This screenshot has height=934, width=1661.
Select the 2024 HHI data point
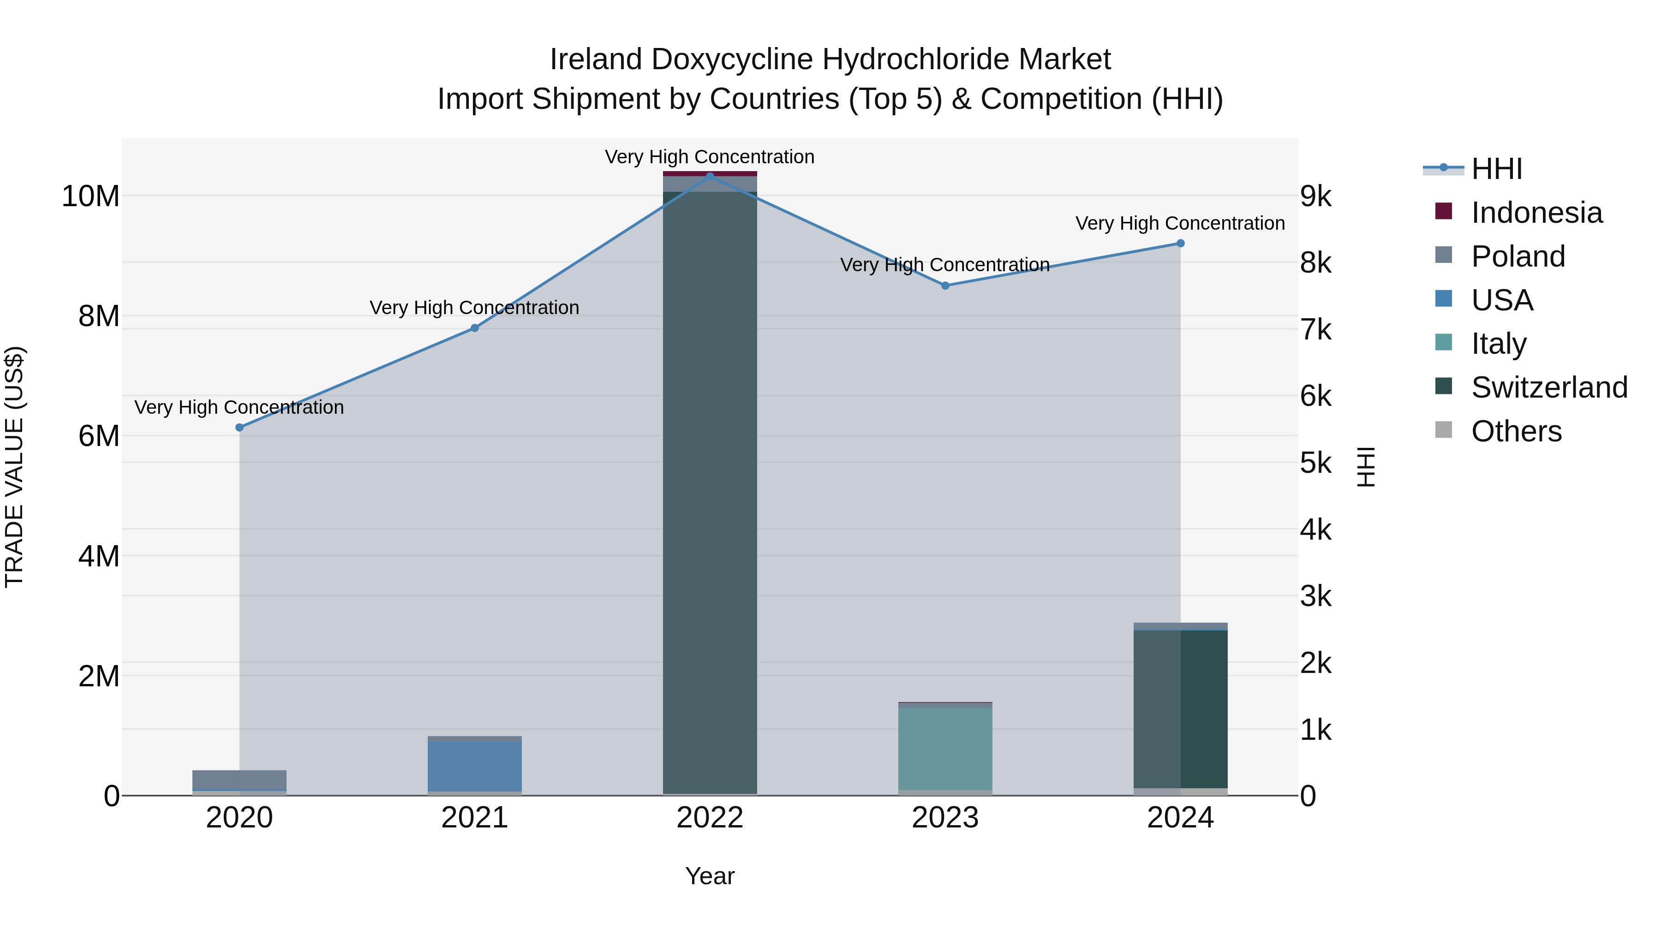[1181, 244]
